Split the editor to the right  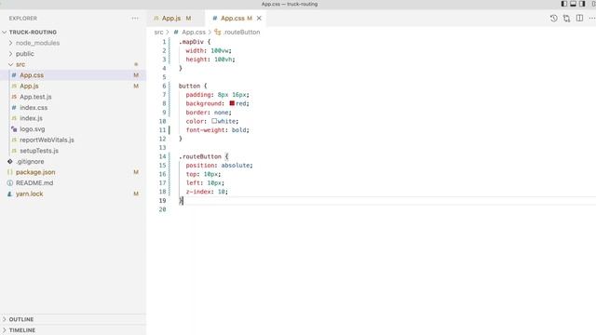tap(579, 19)
